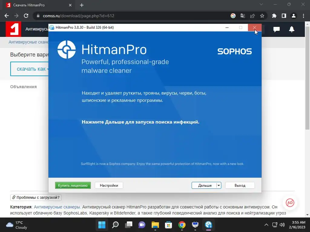The image size is (310, 232).
Task: Toggle Chrome side panel
Action: (284, 16)
